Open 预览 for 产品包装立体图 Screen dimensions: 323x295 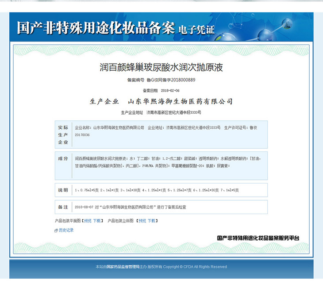[142, 220]
